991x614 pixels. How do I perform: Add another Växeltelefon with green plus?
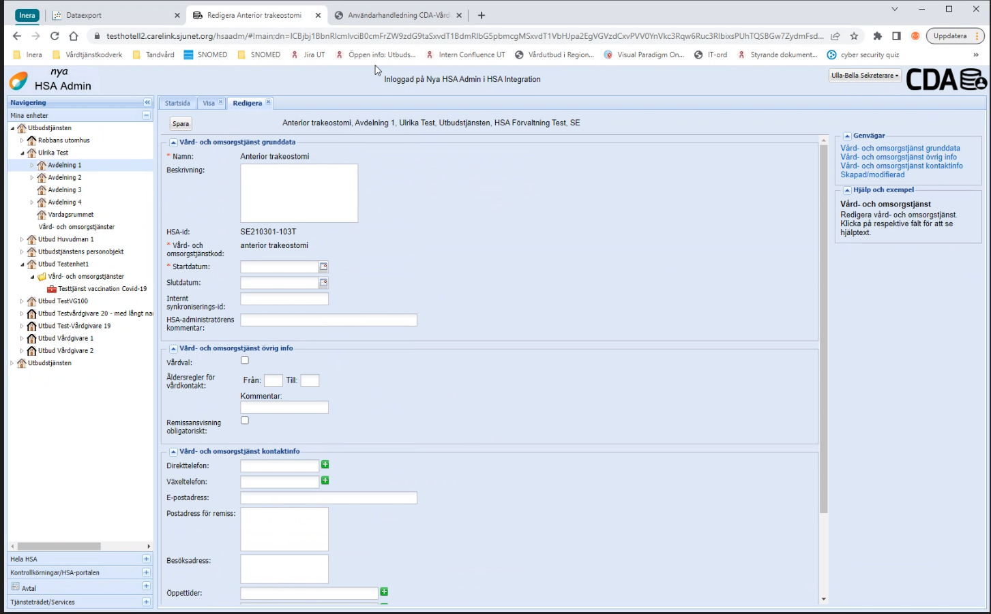coord(325,480)
